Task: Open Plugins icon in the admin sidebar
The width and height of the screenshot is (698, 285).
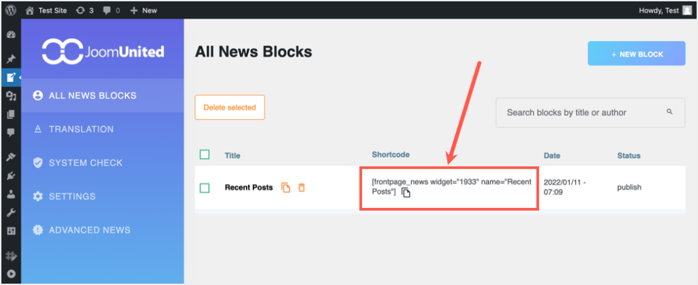Action: click(x=11, y=176)
